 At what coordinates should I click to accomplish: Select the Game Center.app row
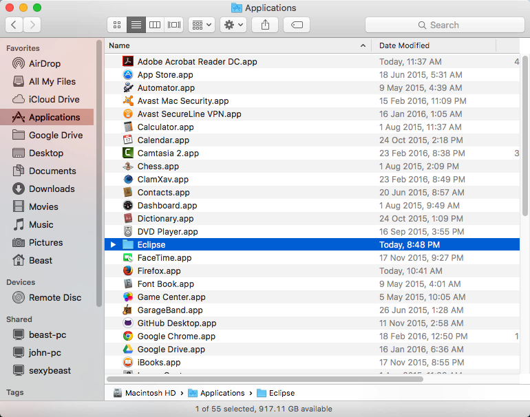click(x=312, y=297)
